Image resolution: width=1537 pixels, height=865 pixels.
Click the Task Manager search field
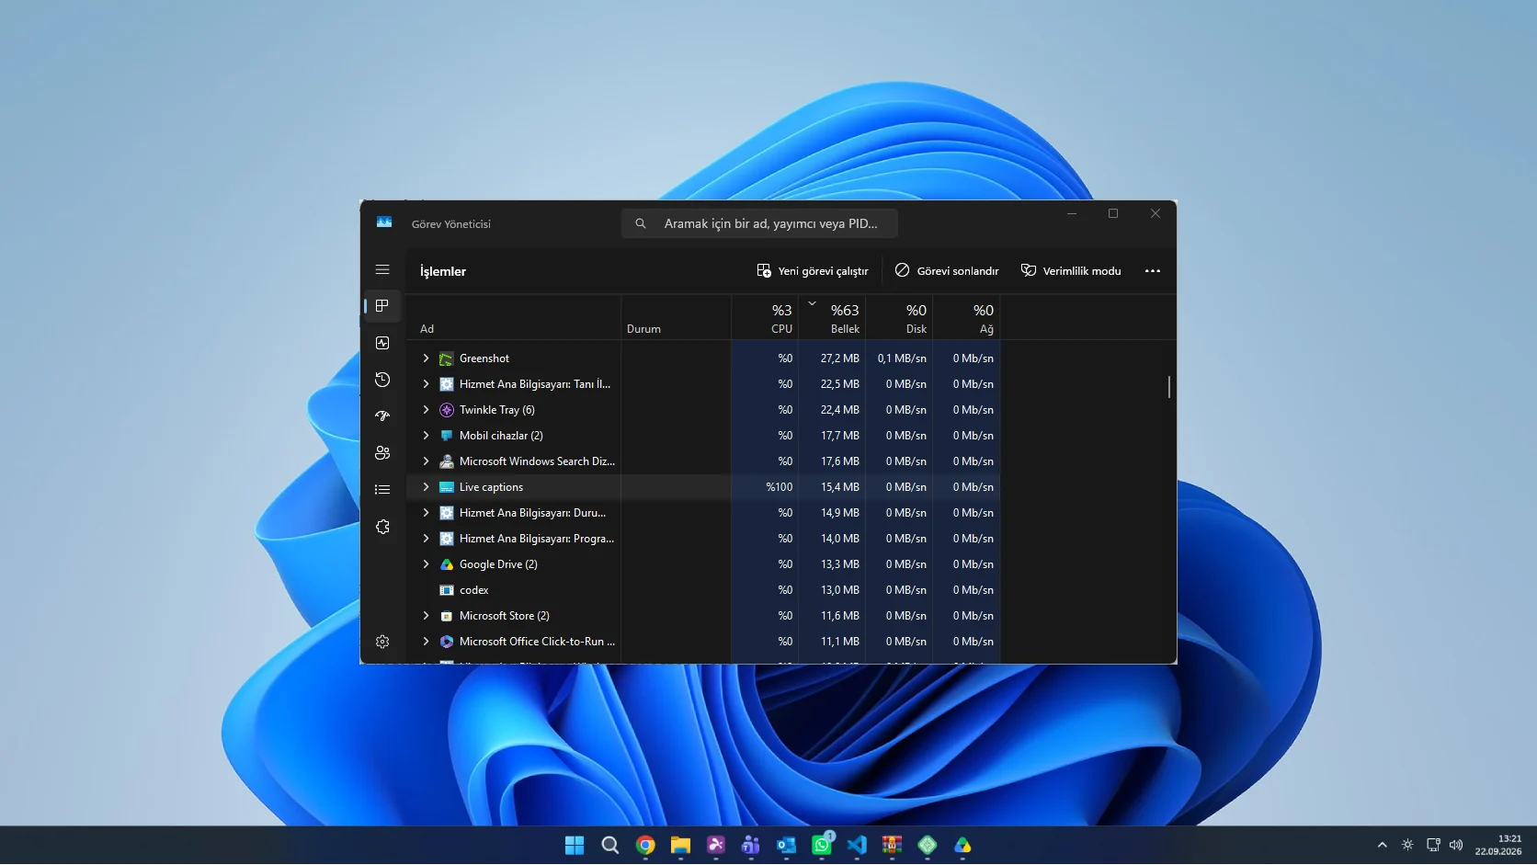(x=759, y=223)
